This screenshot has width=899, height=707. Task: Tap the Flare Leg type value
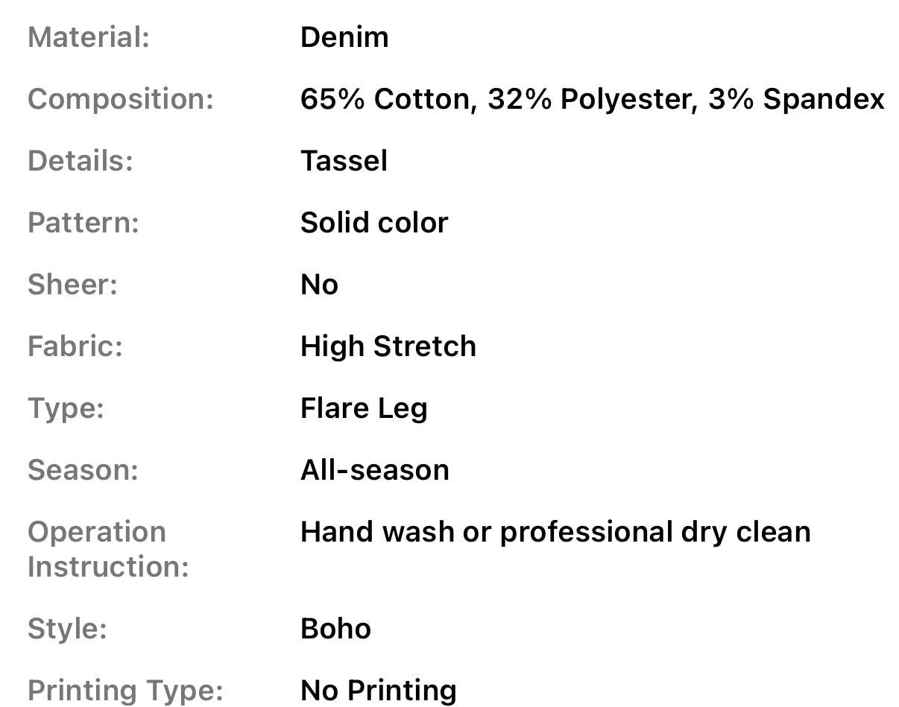coord(364,408)
